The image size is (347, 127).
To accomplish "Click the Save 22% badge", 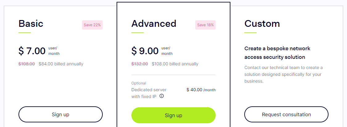I will click(92, 25).
